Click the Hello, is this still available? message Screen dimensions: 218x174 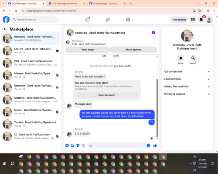(x=90, y=77)
